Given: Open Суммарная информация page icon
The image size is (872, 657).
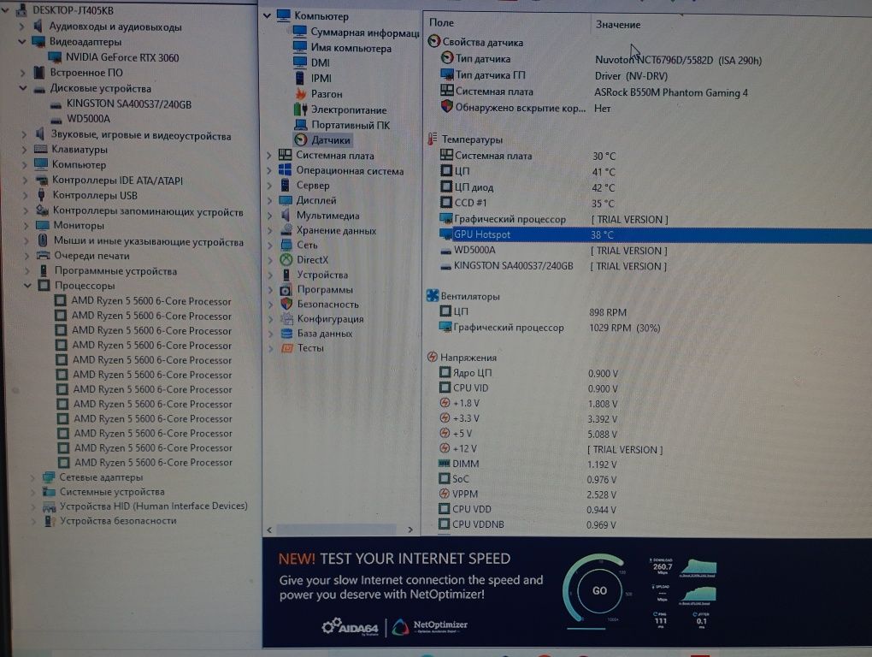Looking at the screenshot, I should pyautogui.click(x=300, y=32).
